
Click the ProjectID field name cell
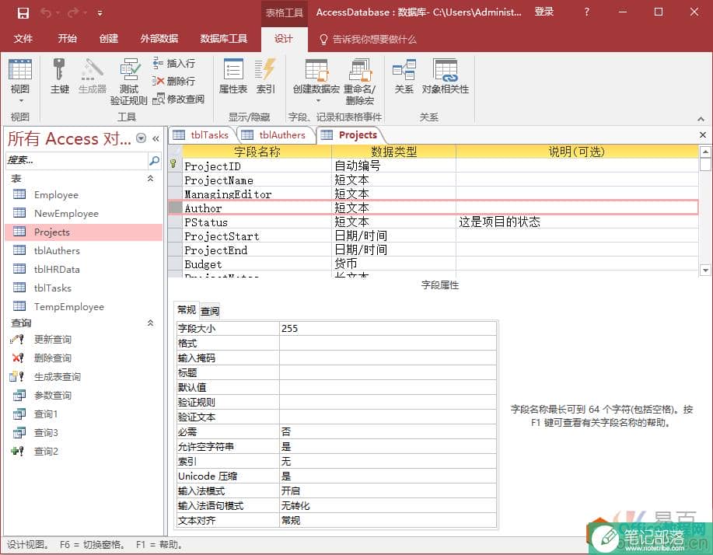257,166
